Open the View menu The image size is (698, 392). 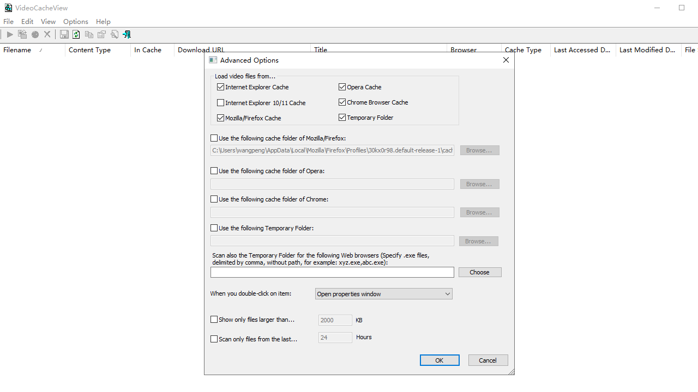[48, 22]
